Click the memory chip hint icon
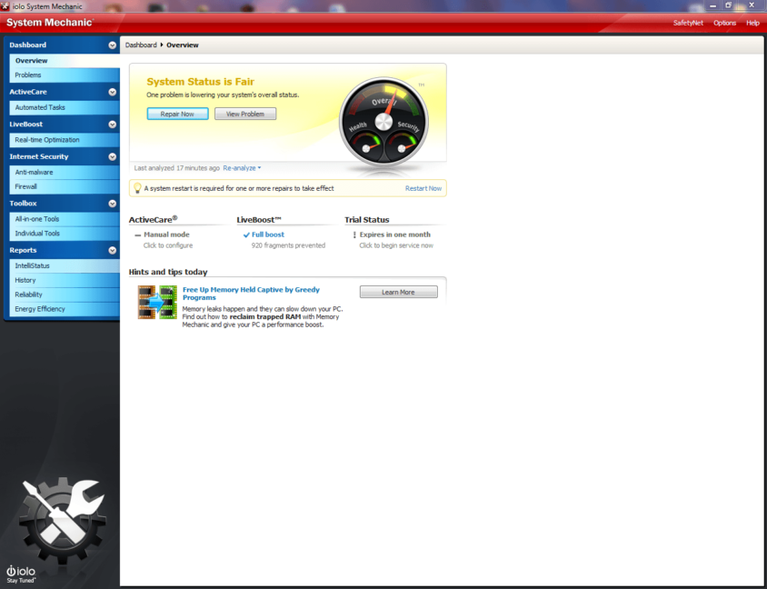Viewport: 767px width, 589px height. coord(157,302)
